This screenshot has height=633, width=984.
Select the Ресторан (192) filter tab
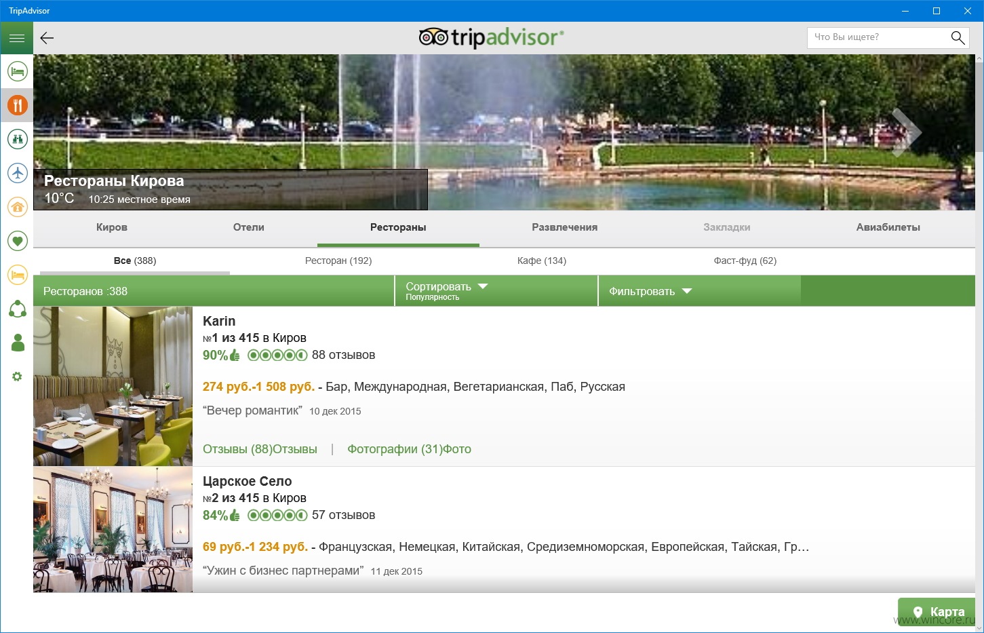click(x=338, y=261)
